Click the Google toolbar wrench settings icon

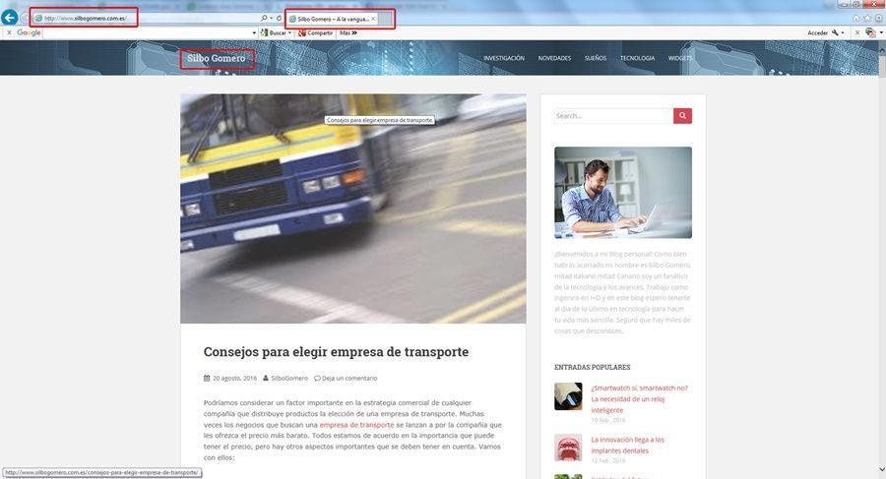(x=835, y=32)
